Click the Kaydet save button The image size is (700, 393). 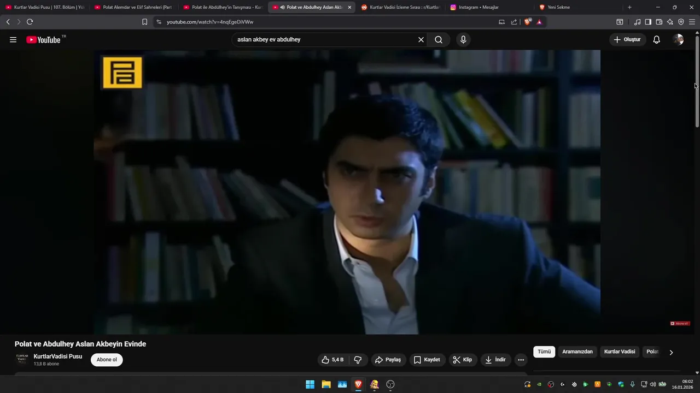(x=427, y=360)
